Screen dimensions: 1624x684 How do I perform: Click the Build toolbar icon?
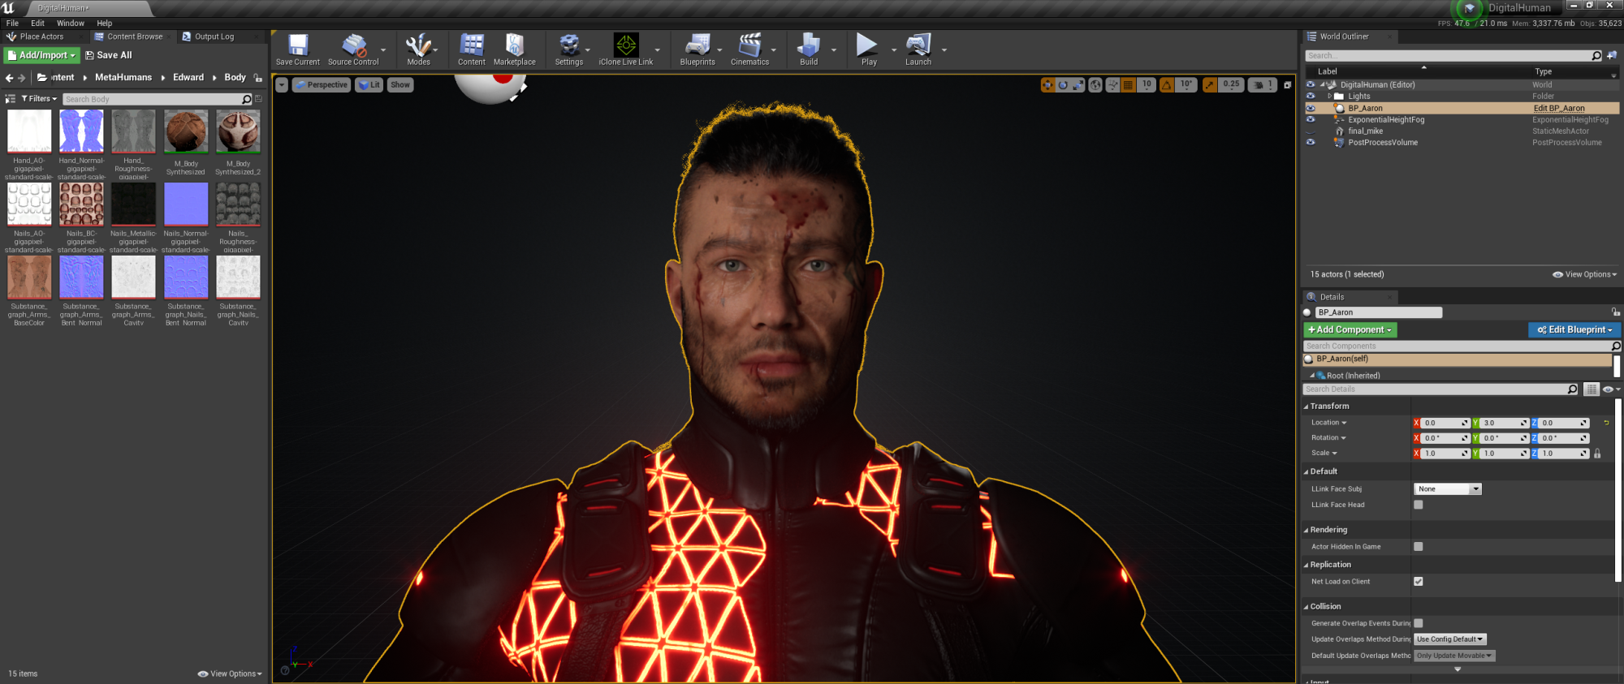tap(809, 49)
